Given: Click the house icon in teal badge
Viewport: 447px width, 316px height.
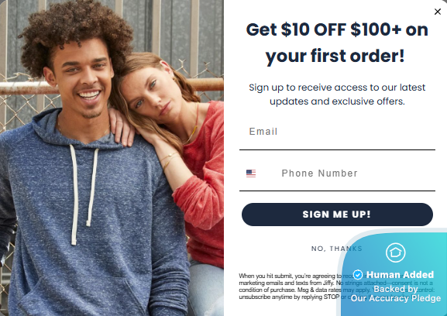Looking at the screenshot, I should point(395,252).
